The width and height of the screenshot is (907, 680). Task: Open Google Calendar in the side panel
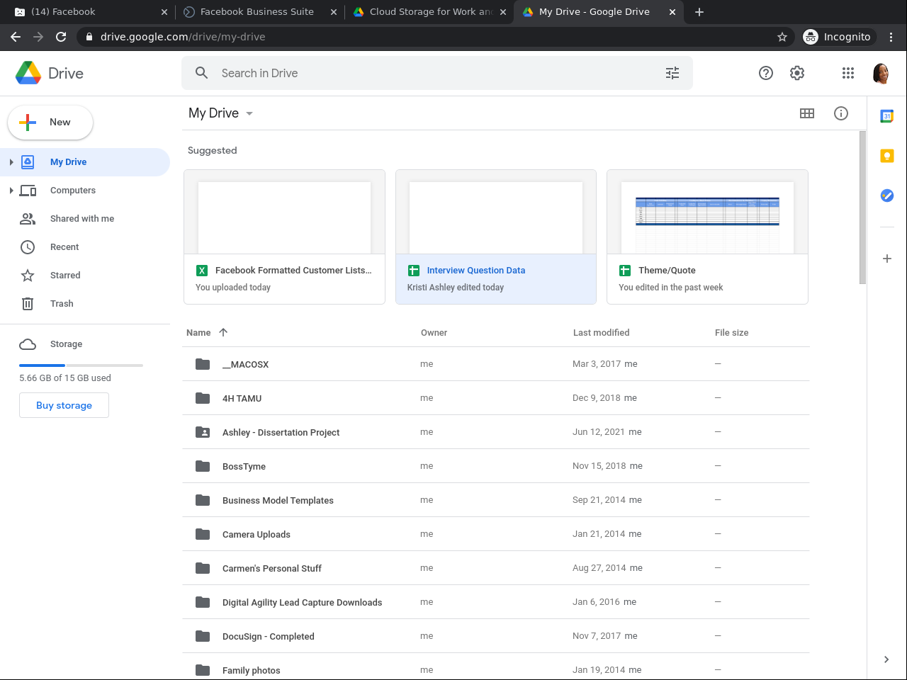point(886,116)
